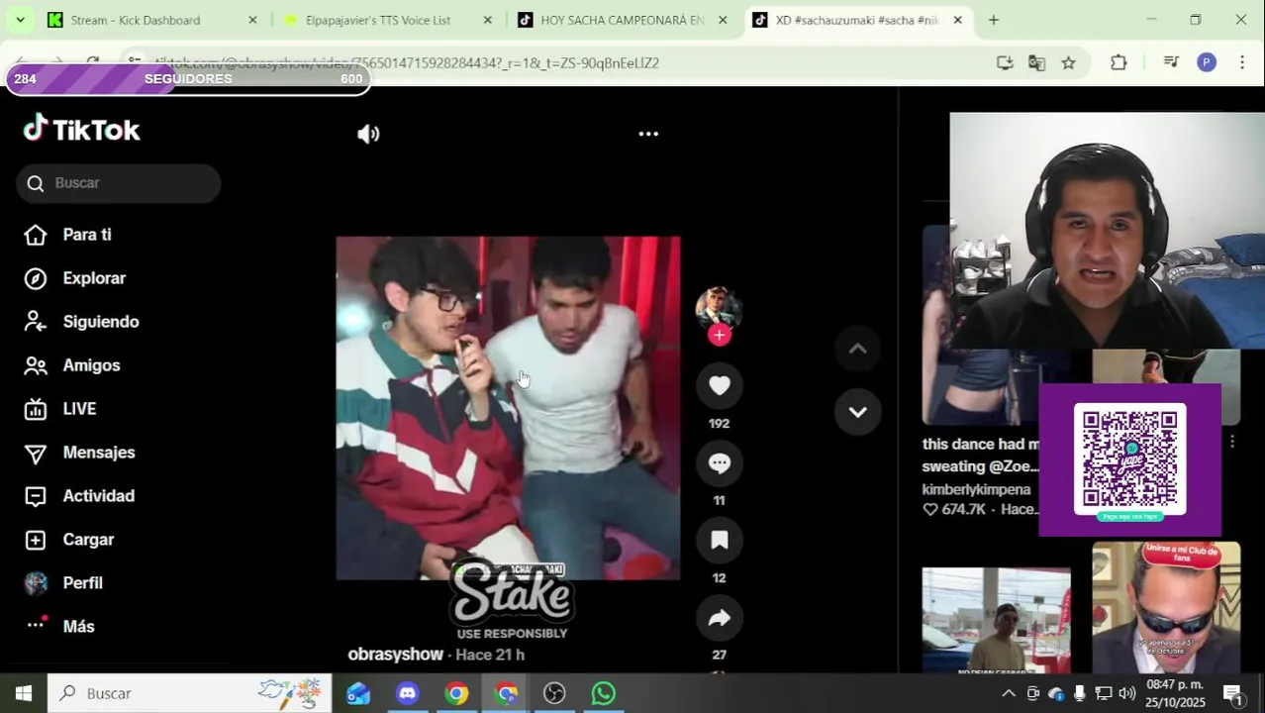Click the TikTok logo
This screenshot has width=1265, height=713.
point(82,129)
